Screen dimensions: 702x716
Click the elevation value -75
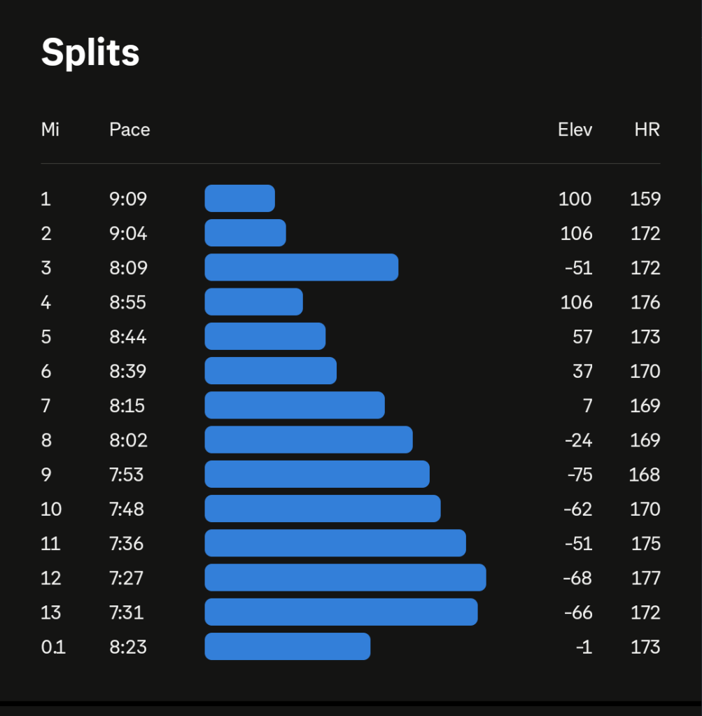(x=580, y=475)
